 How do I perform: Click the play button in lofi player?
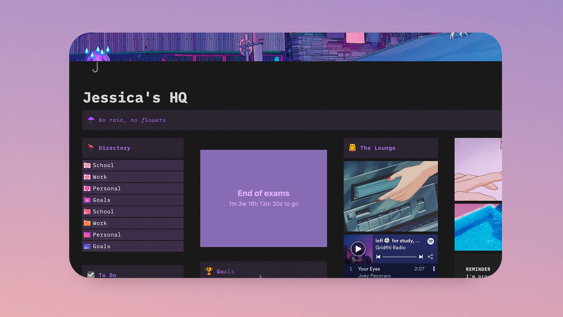coord(357,249)
